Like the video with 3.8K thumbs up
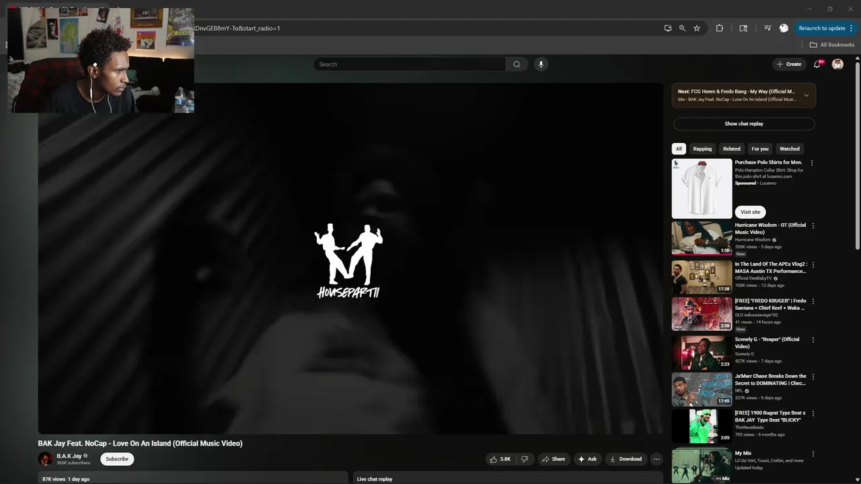 pos(500,459)
